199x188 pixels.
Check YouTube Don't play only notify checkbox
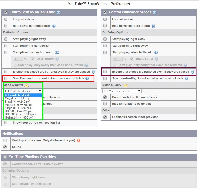click(x=15, y=65)
